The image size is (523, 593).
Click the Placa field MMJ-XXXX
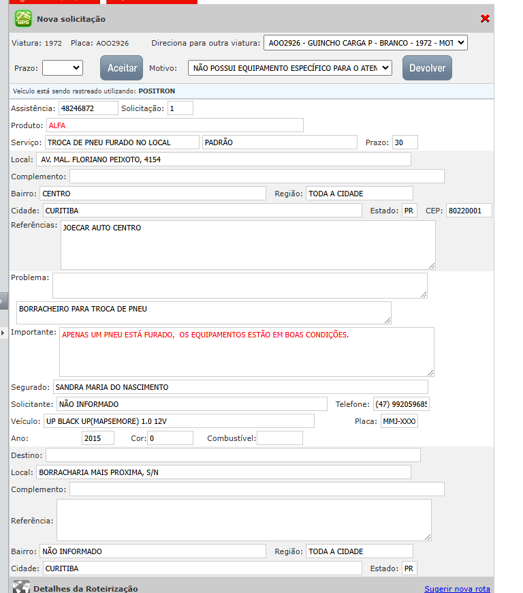click(399, 421)
